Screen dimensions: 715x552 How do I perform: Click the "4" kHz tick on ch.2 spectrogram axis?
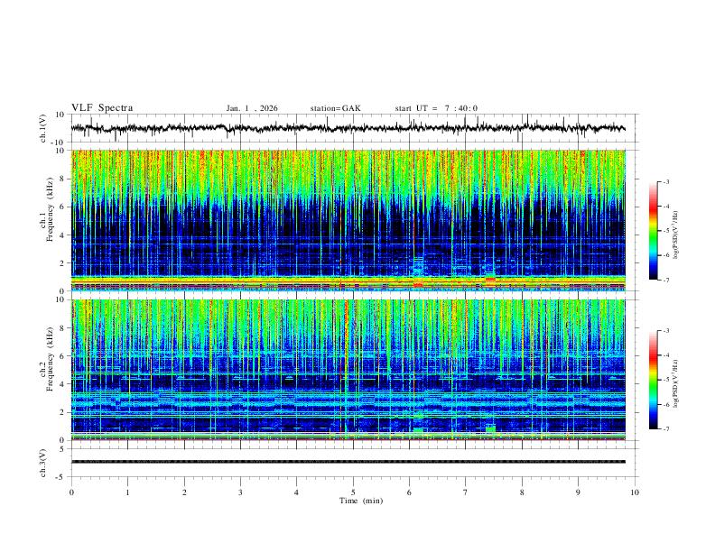[x=63, y=384]
